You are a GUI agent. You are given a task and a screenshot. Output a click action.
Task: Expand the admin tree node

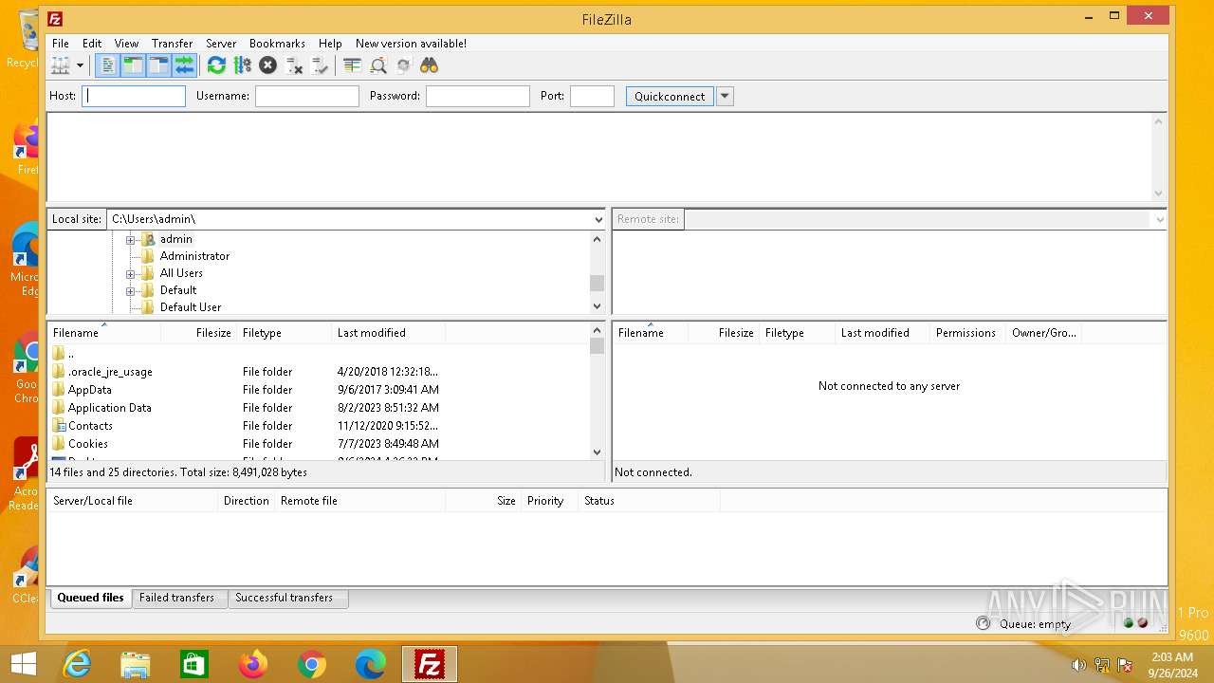[x=130, y=239]
